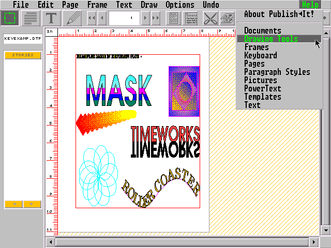Click vertical scrollbar up arrow
Viewport: 331px width, 248px height.
[x=326, y=33]
